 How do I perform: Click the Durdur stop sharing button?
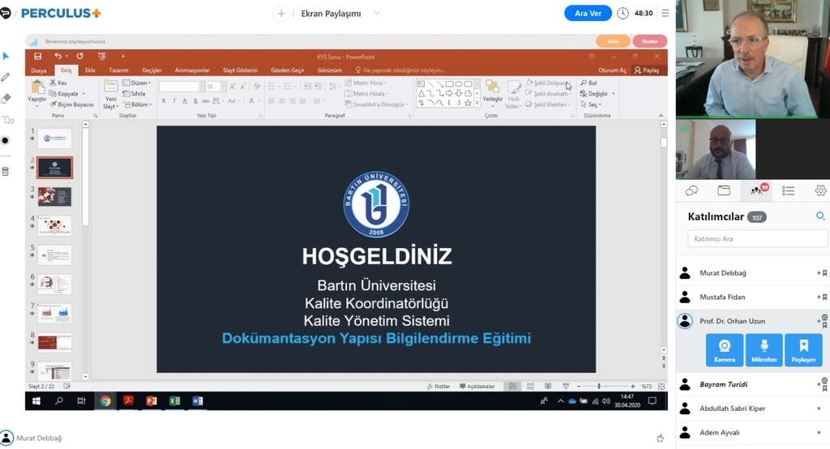point(649,41)
